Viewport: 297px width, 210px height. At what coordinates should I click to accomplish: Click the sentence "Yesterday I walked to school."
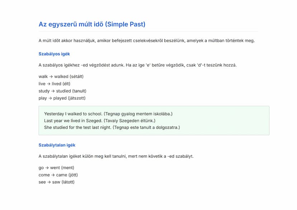pos(73,114)
